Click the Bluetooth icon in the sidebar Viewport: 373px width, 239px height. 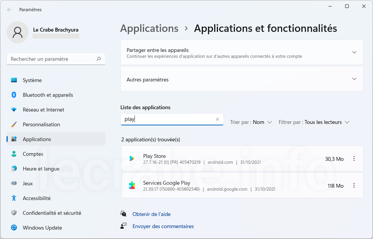14,95
